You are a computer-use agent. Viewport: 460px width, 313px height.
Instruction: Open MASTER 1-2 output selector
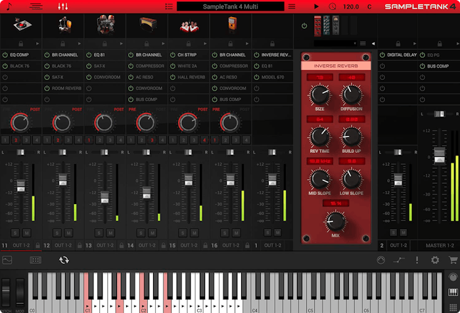[x=440, y=245]
